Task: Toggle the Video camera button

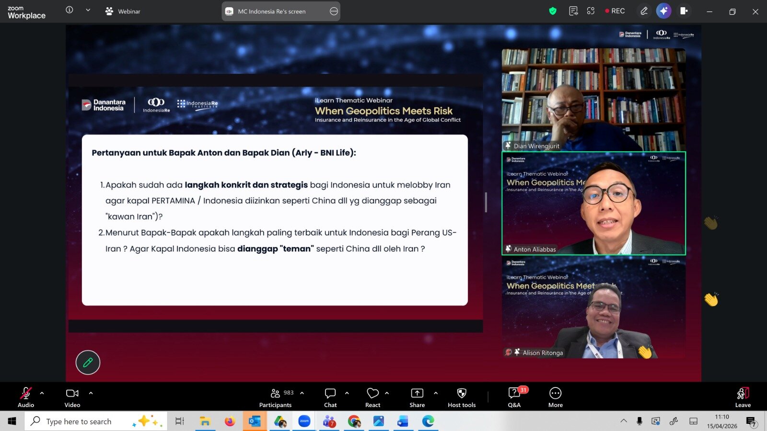Action: click(x=72, y=397)
